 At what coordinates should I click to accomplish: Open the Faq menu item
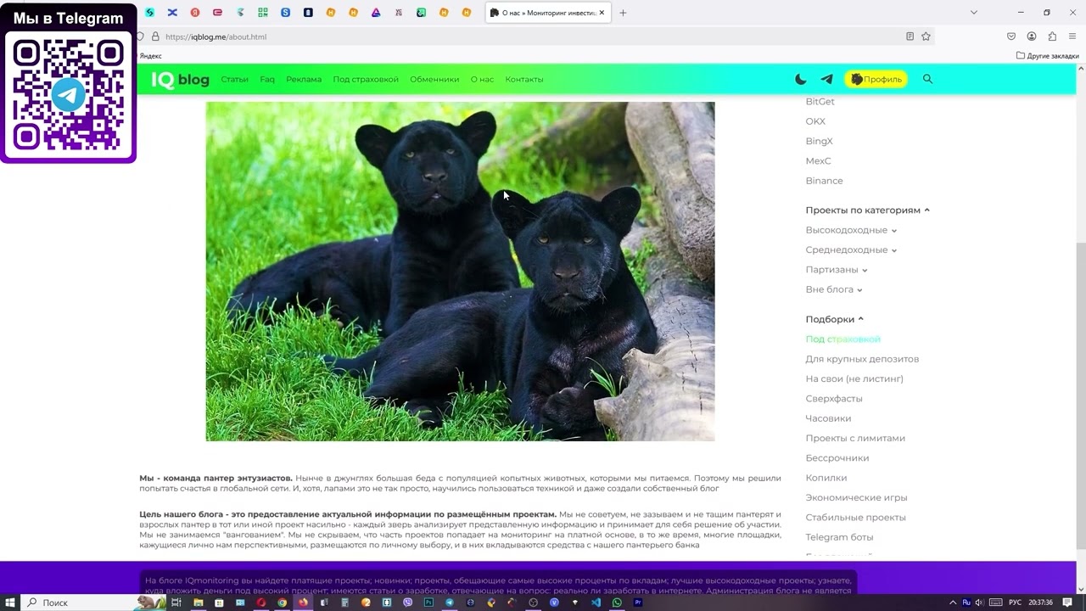click(x=267, y=79)
